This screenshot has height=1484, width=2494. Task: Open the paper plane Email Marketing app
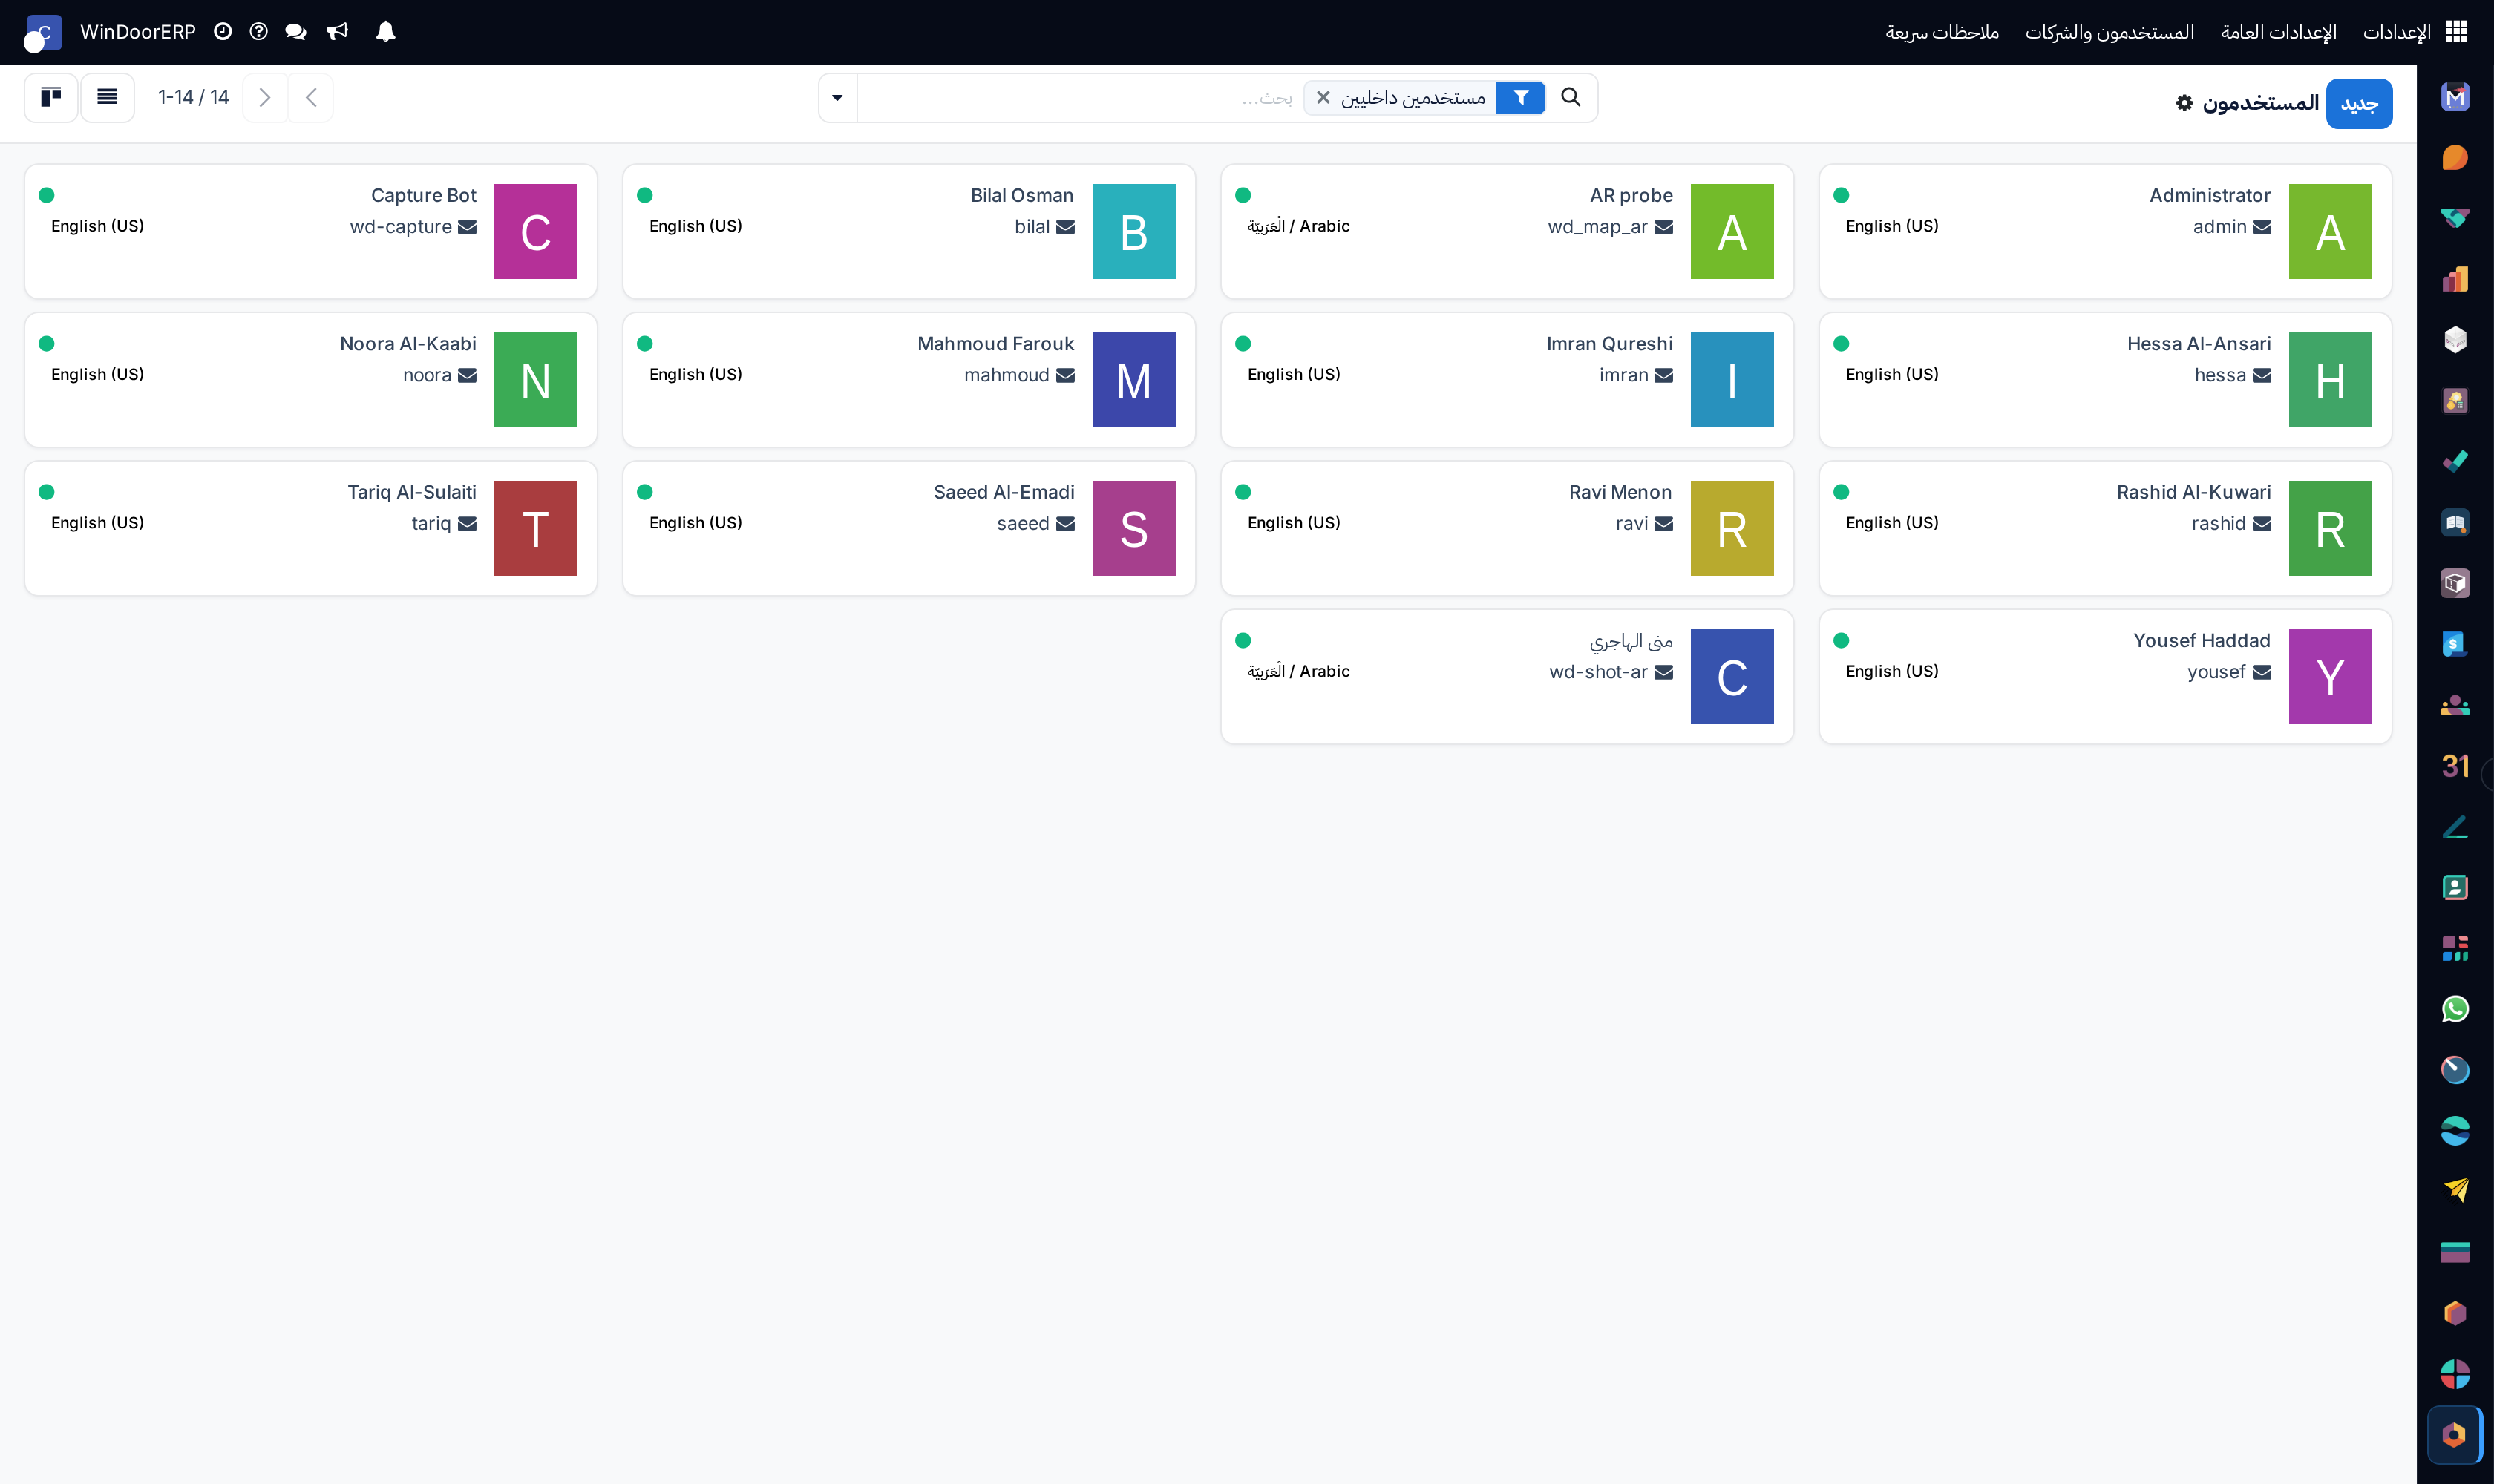click(2455, 1191)
